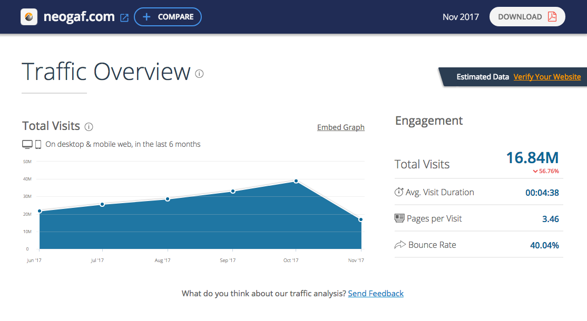Open neogaf.com via the external link icon
The width and height of the screenshot is (587, 321).
[124, 17]
